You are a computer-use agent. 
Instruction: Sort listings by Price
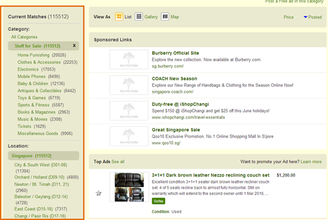coord(289,17)
